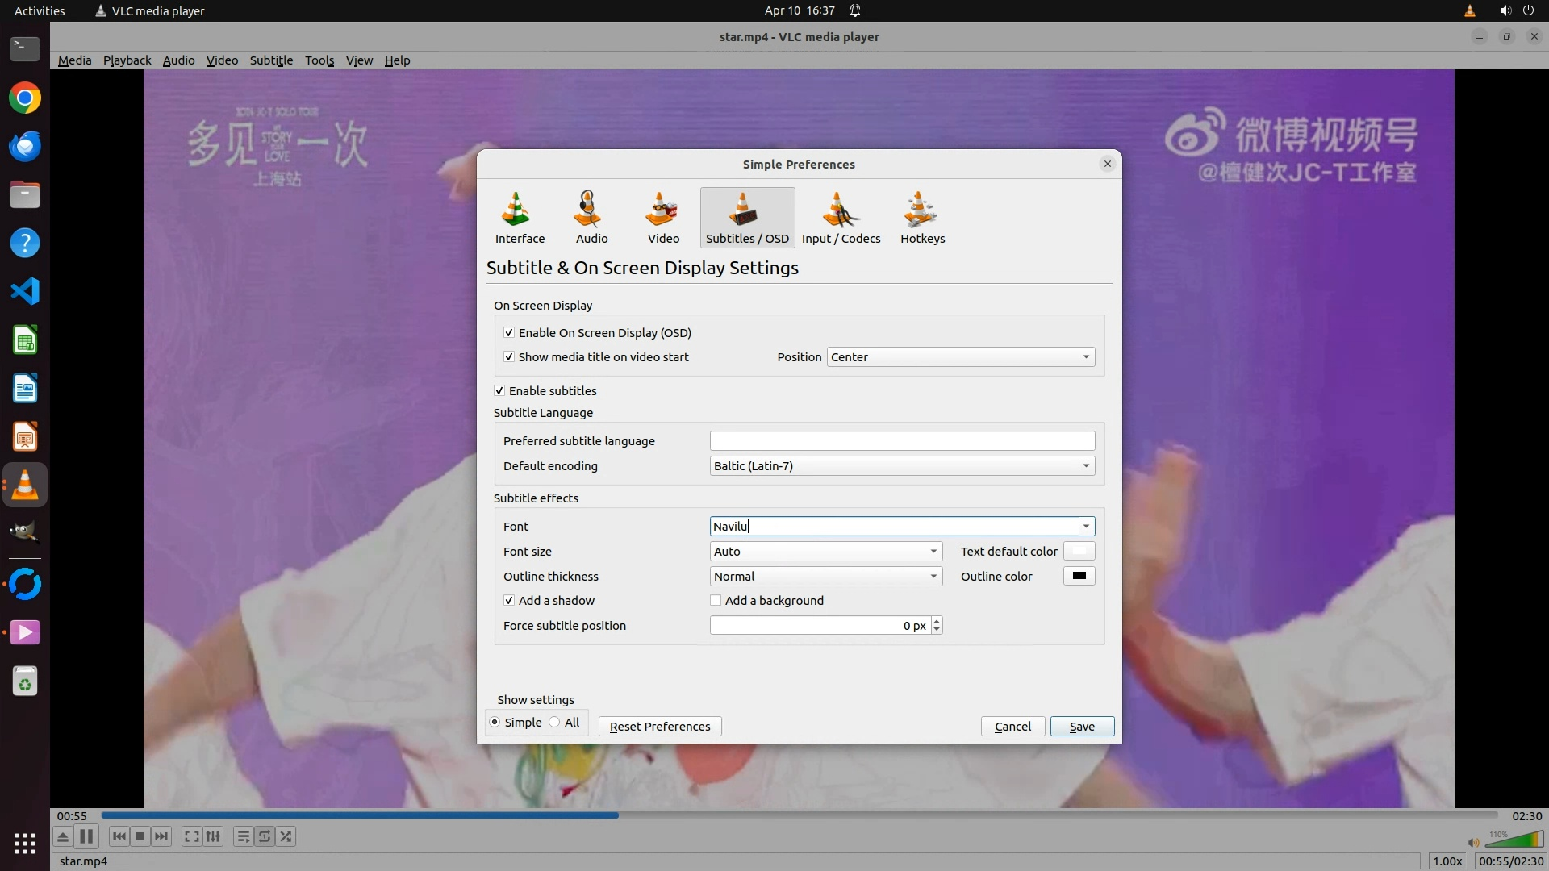Enable the Add a background checkbox
1549x871 pixels.
(716, 601)
